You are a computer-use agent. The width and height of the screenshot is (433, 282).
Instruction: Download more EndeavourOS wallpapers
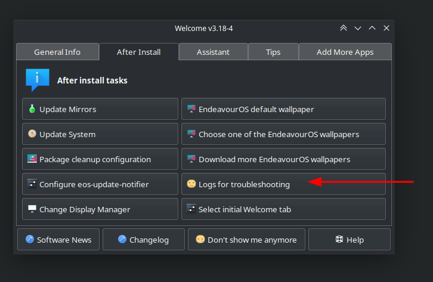point(283,159)
